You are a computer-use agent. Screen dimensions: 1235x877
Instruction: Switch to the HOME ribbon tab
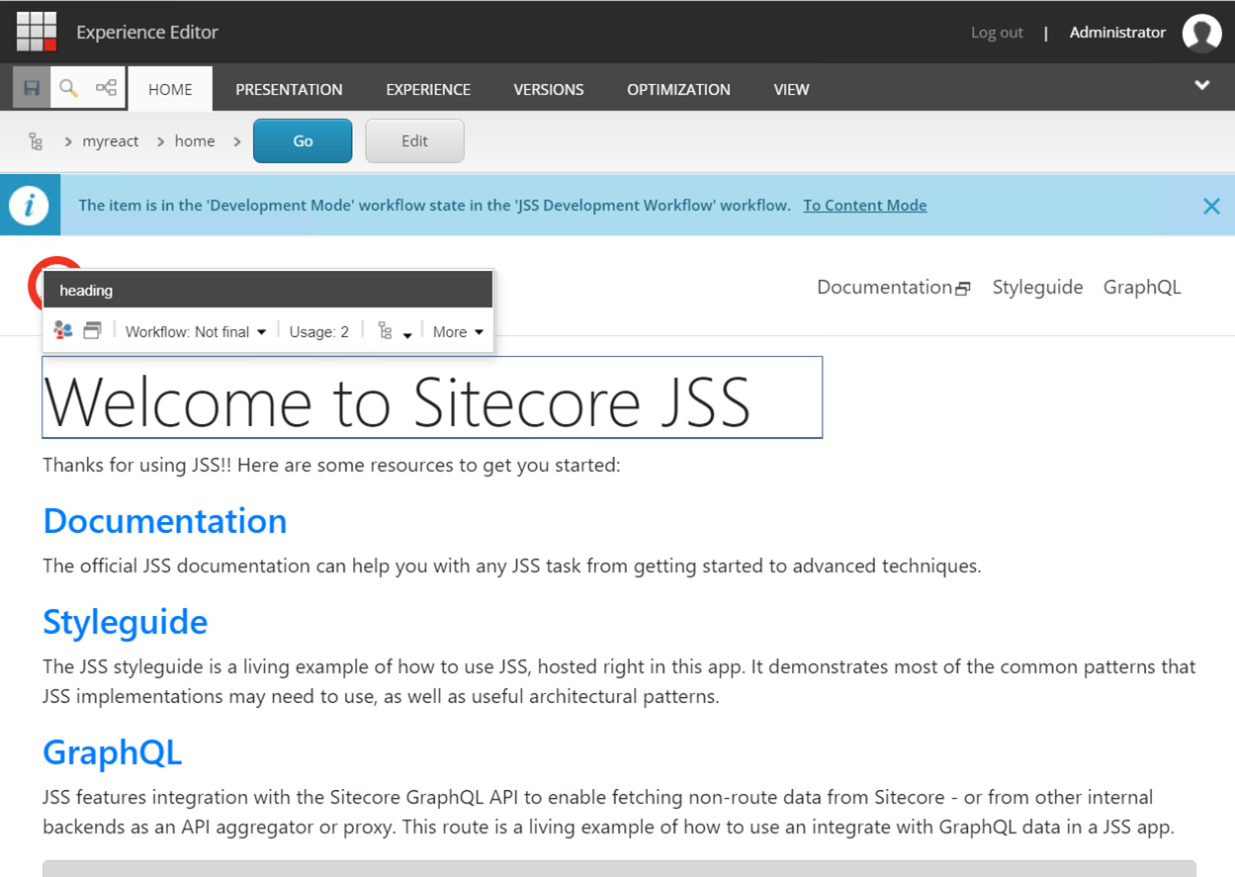pos(170,89)
